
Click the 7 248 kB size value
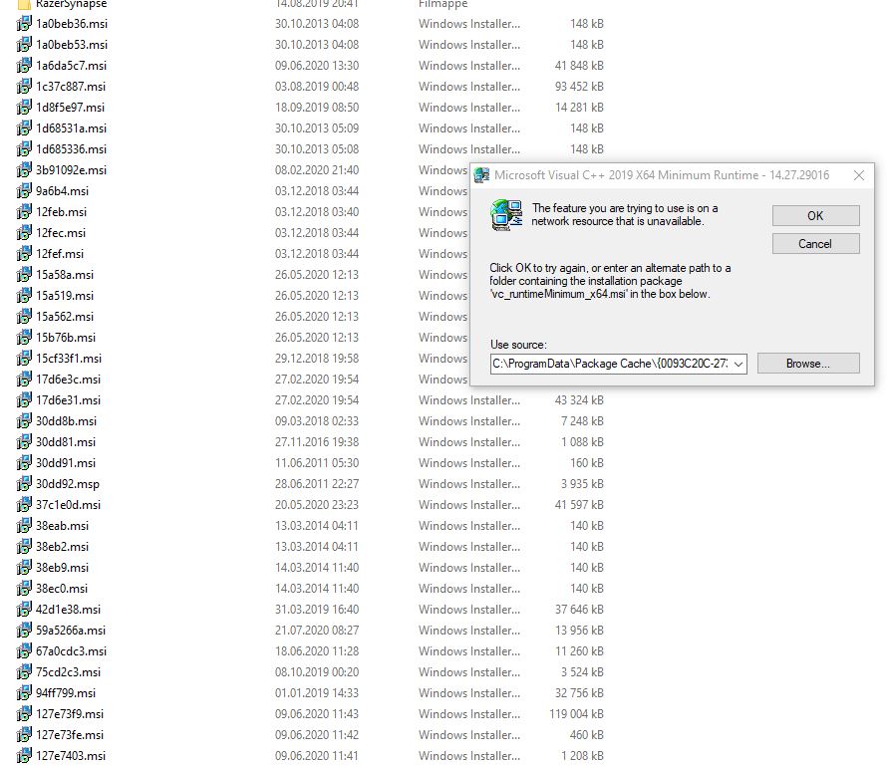[582, 421]
